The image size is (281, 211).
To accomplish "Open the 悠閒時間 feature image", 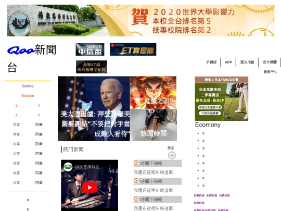I will pos(154,125).
